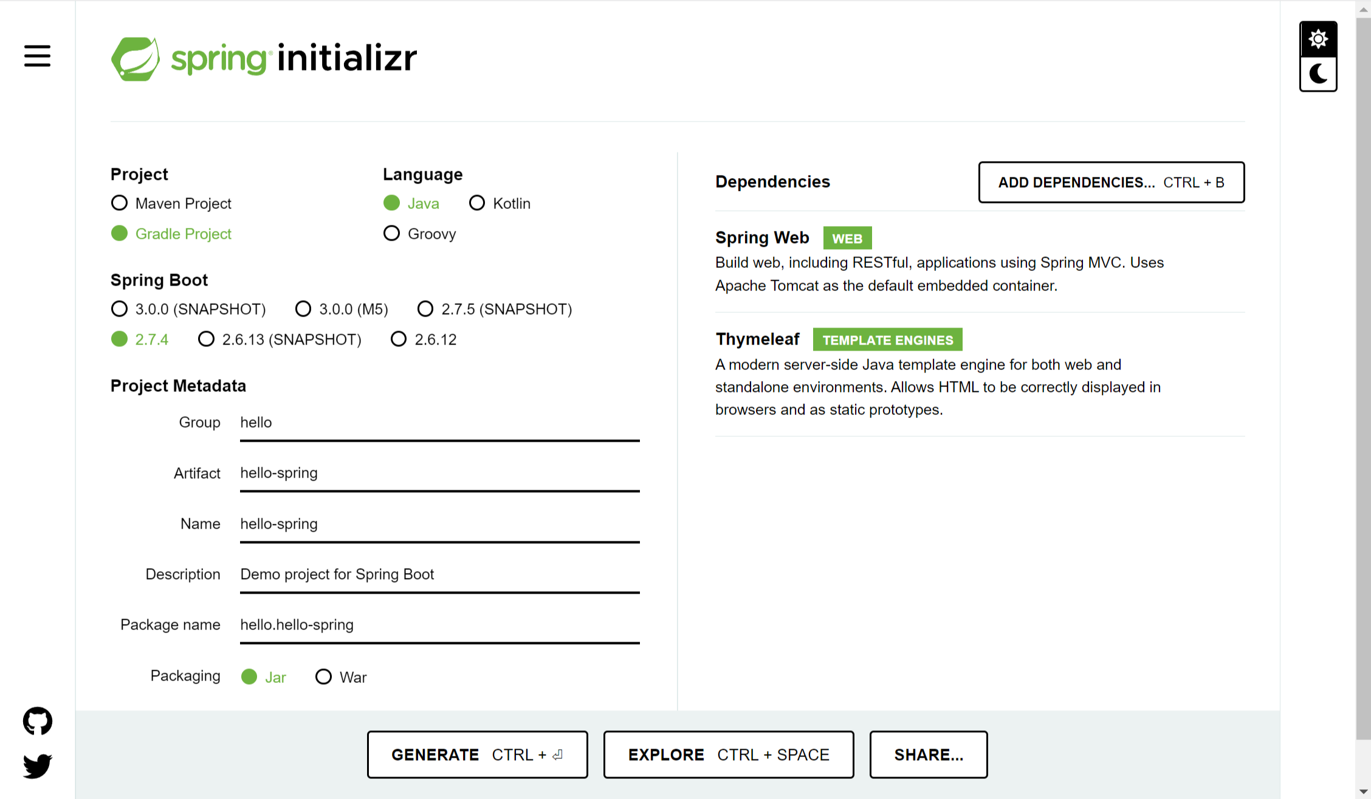Select Maven Project radio option
Screen dimensions: 1371x799
[120, 203]
